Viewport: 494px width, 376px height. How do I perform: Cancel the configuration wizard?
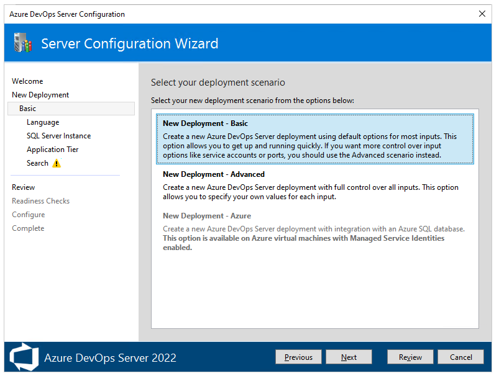click(x=460, y=357)
